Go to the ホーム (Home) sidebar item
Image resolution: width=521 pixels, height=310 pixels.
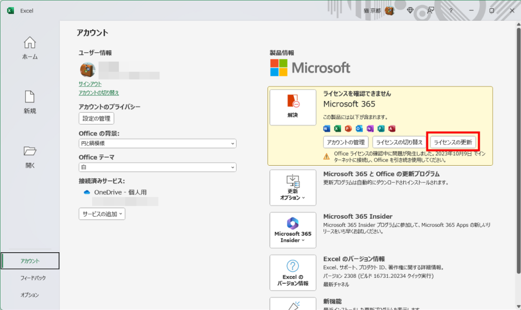(x=30, y=48)
